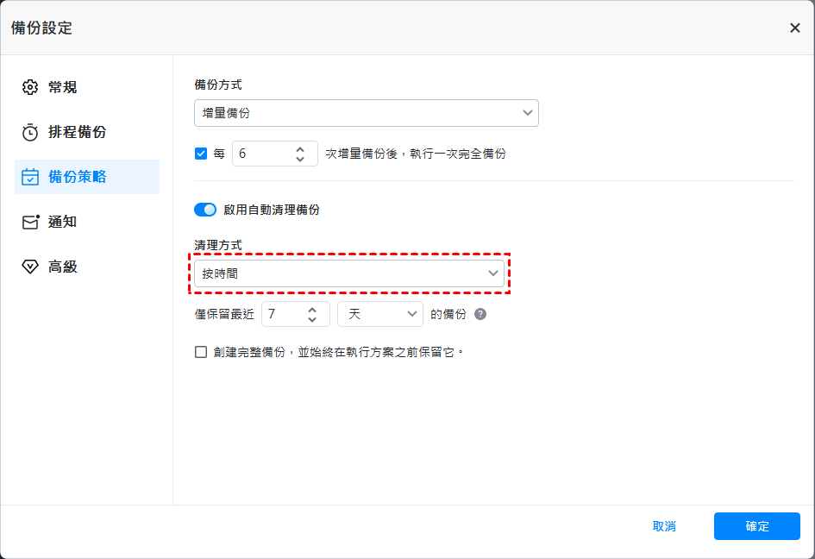Click the retention number field showing 7
815x559 pixels.
coord(282,314)
